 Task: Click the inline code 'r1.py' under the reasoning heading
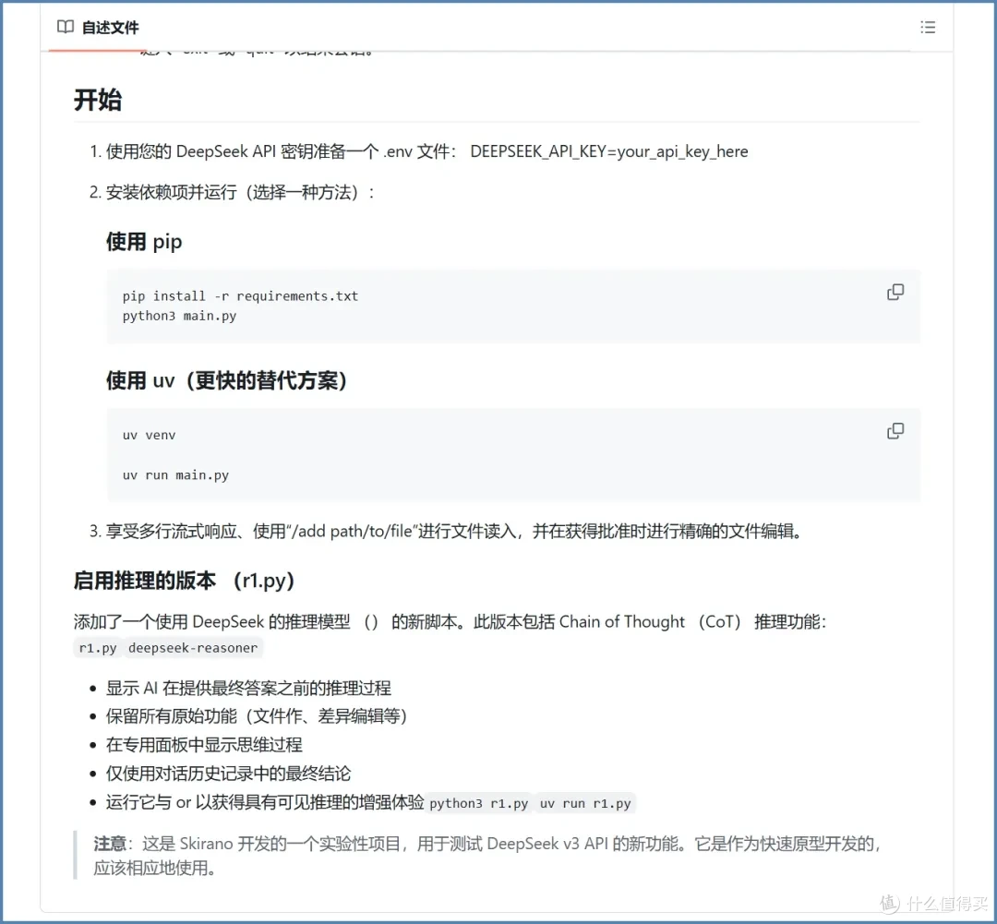click(x=98, y=648)
